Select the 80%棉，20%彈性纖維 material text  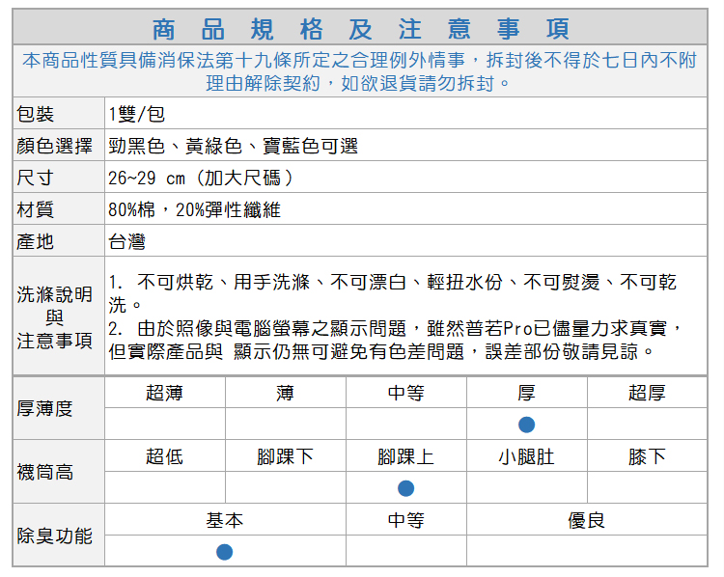coord(194,209)
